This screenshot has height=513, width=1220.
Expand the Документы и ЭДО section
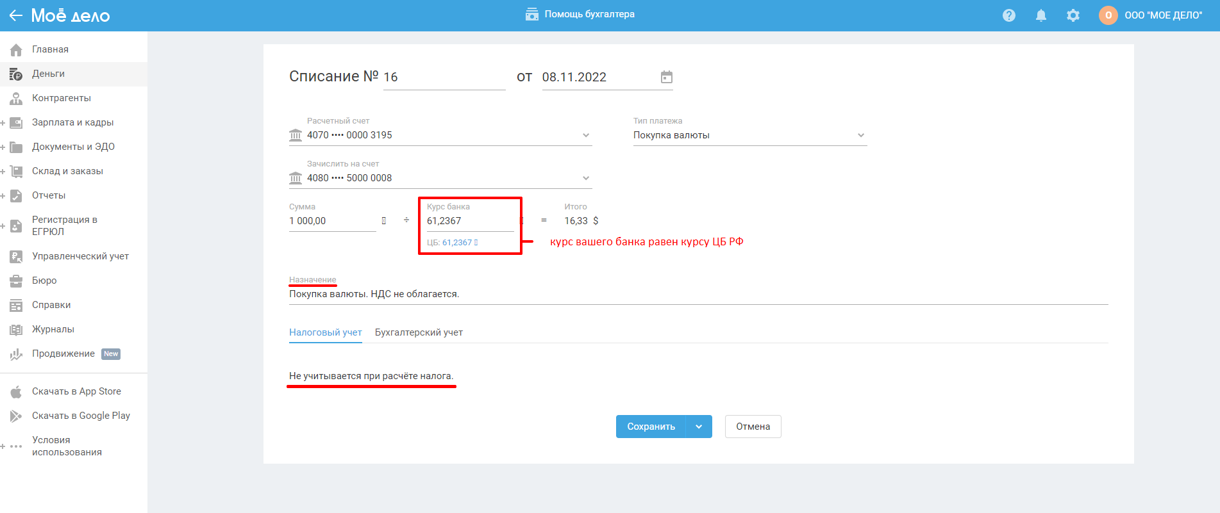coord(3,147)
